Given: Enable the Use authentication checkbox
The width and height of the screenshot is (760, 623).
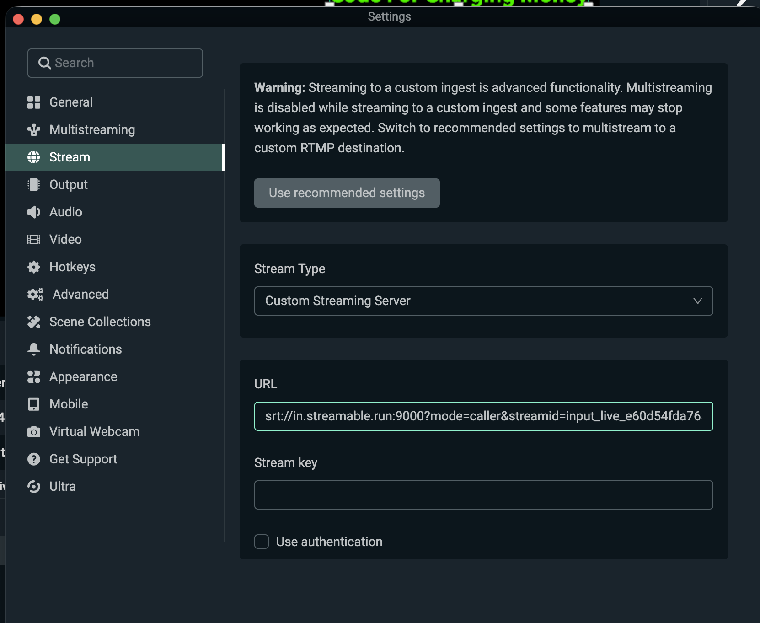Looking at the screenshot, I should coord(262,542).
